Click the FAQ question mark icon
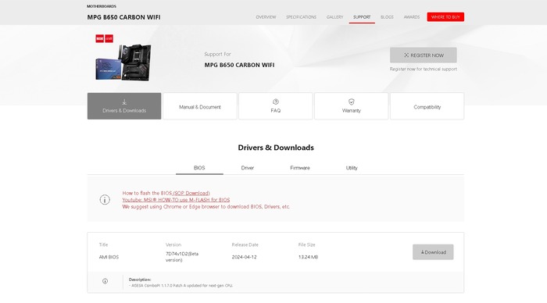The height and width of the screenshot is (303, 547). pos(276,102)
